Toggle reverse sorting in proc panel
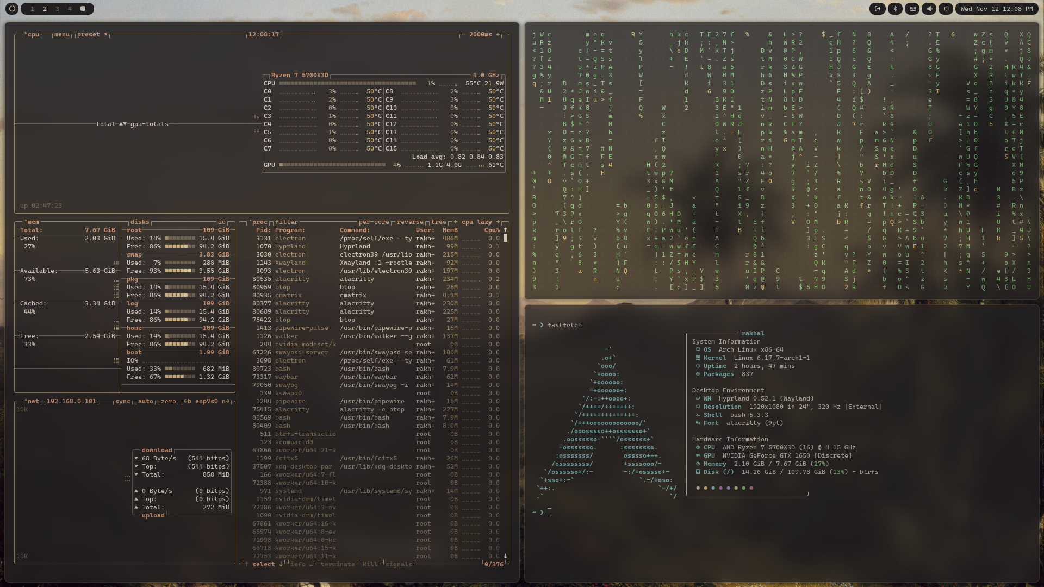 click(409, 222)
